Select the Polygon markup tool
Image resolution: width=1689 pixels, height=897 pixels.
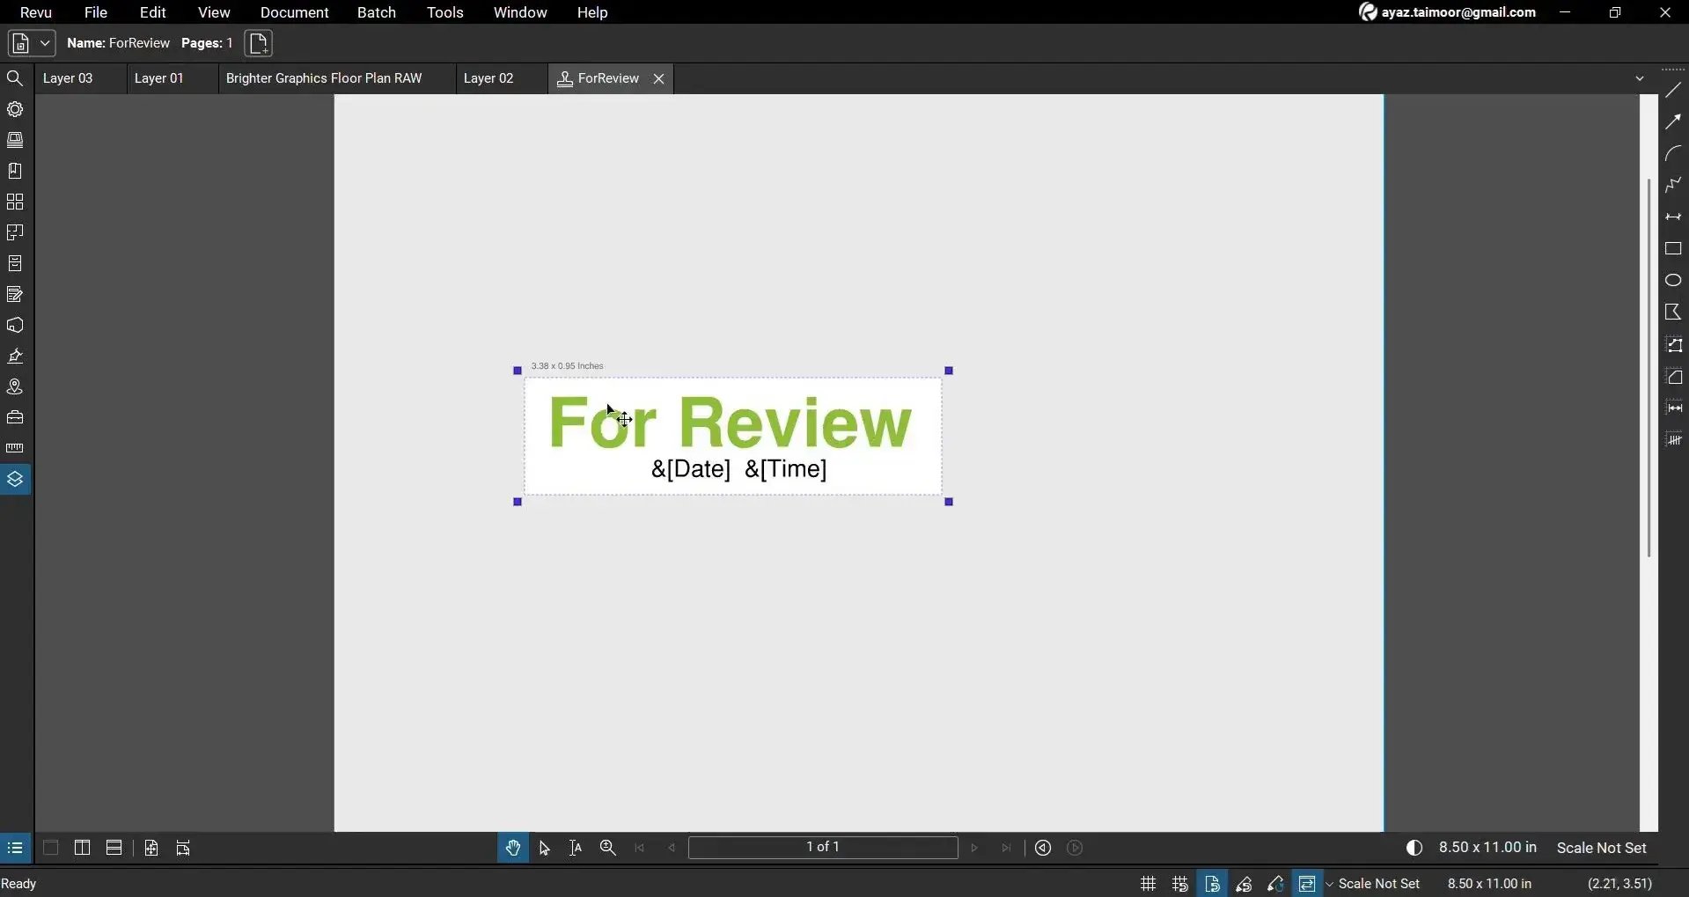coord(1673,312)
